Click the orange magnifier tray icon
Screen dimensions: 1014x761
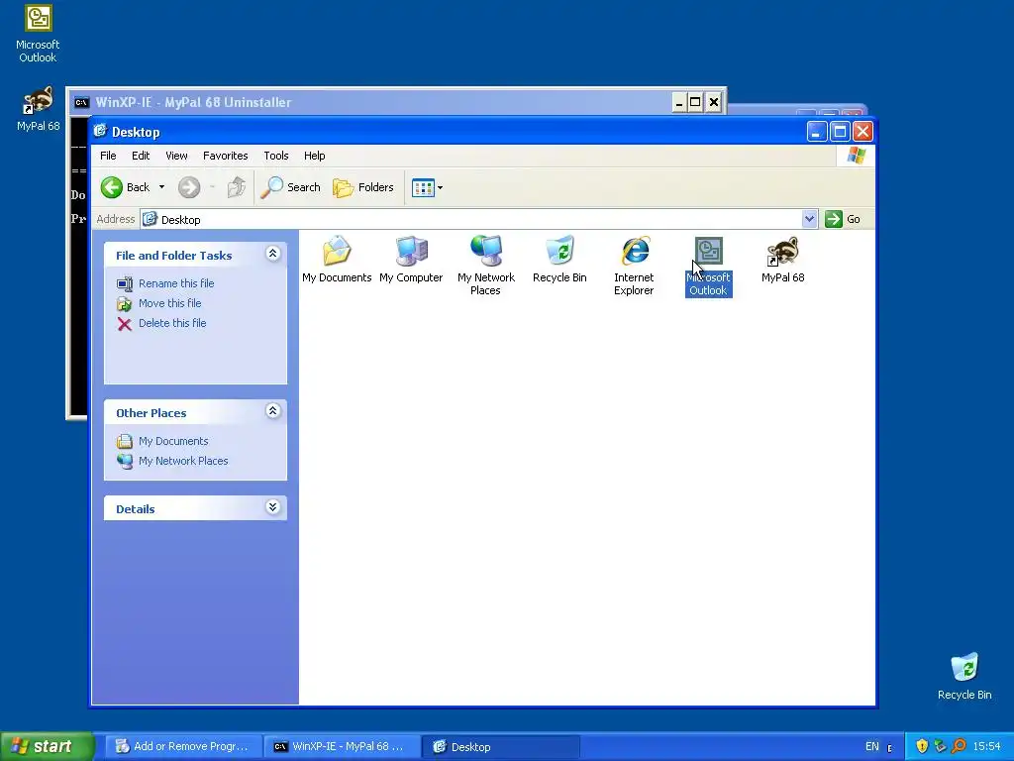pos(959,746)
